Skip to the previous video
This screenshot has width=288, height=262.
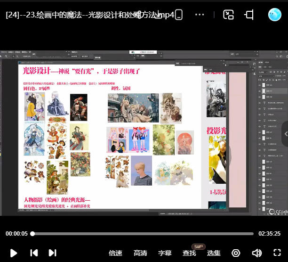click(34, 253)
